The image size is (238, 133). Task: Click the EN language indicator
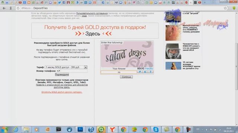[x=198, y=129]
